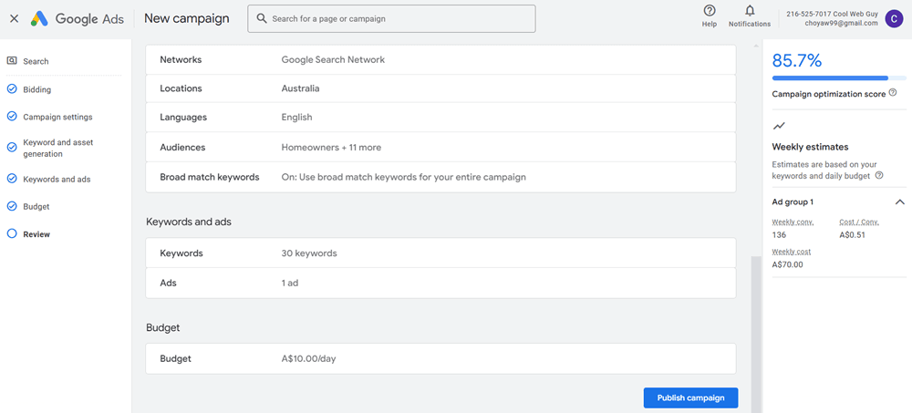Click the account avatar circle

[894, 18]
